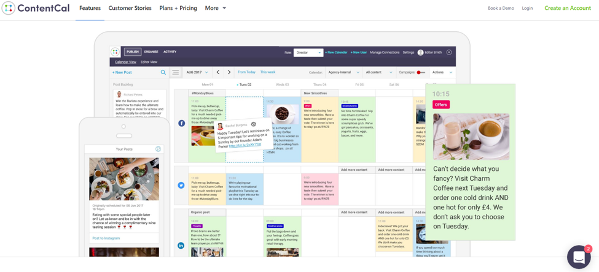Screen dimensions: 599x272
Task: Click the Login link
Action: 527,8
